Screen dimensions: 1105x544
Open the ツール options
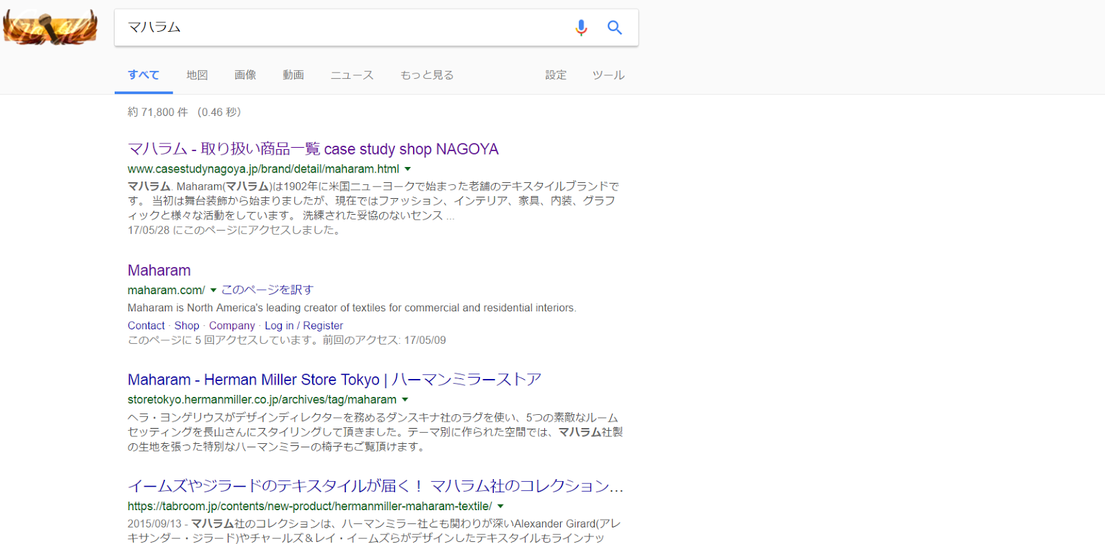pos(608,75)
